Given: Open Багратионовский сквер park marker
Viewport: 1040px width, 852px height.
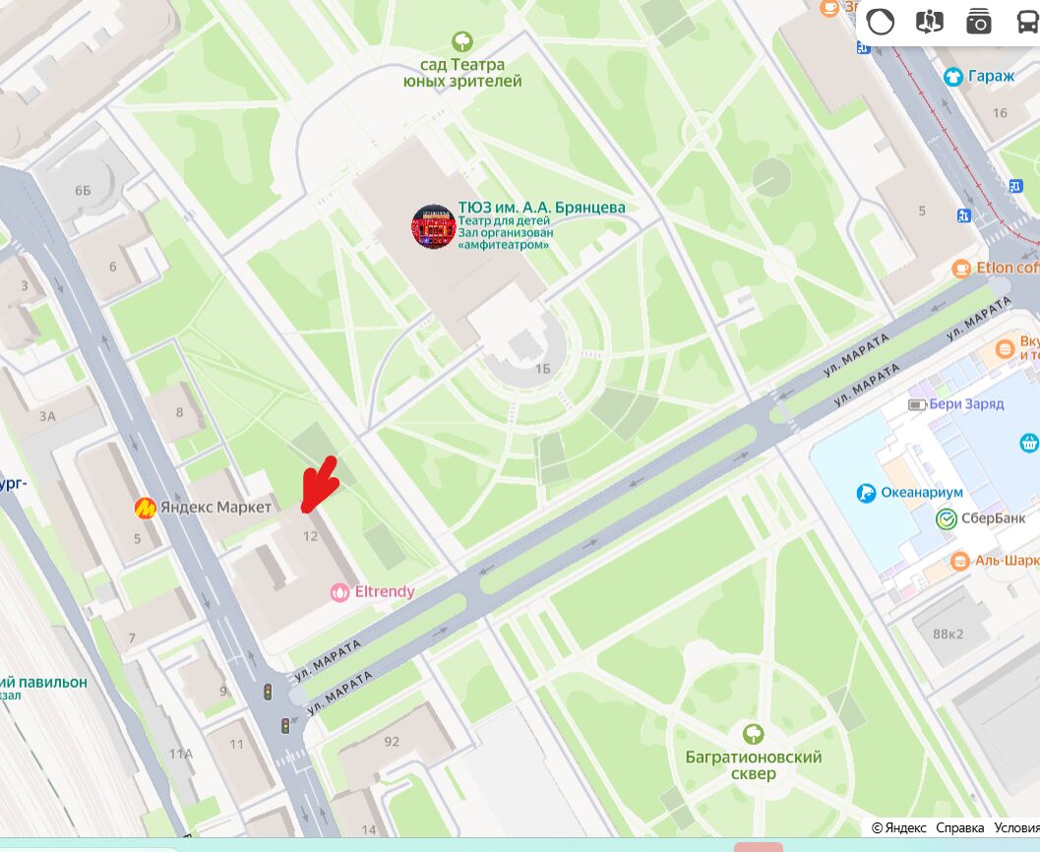Looking at the screenshot, I should [x=753, y=735].
